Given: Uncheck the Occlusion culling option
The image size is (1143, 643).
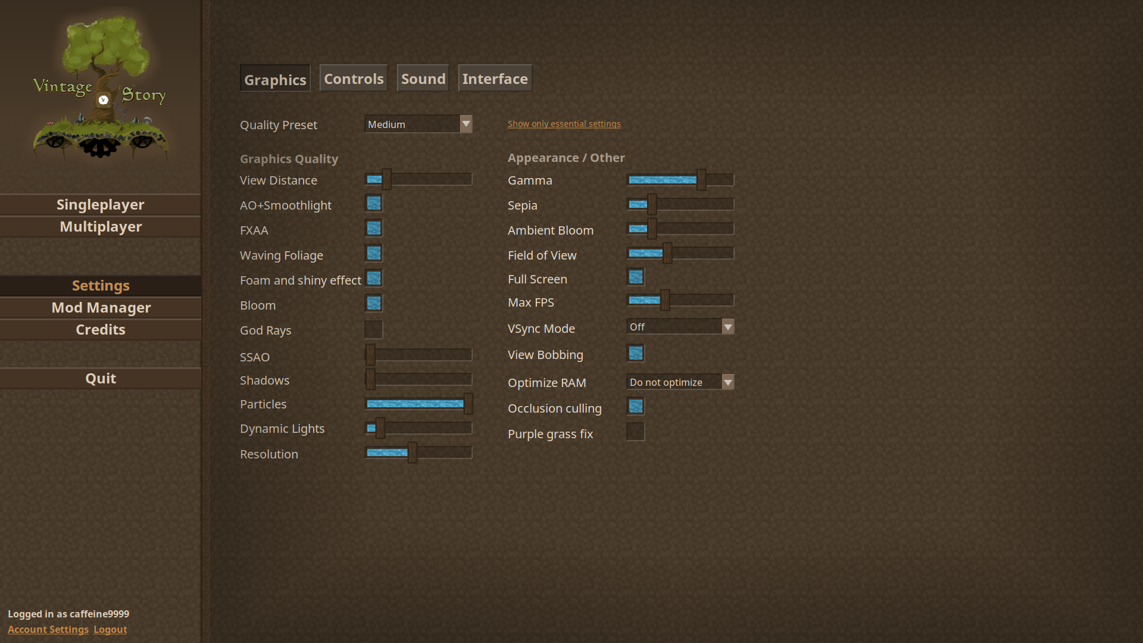Looking at the screenshot, I should tap(636, 407).
